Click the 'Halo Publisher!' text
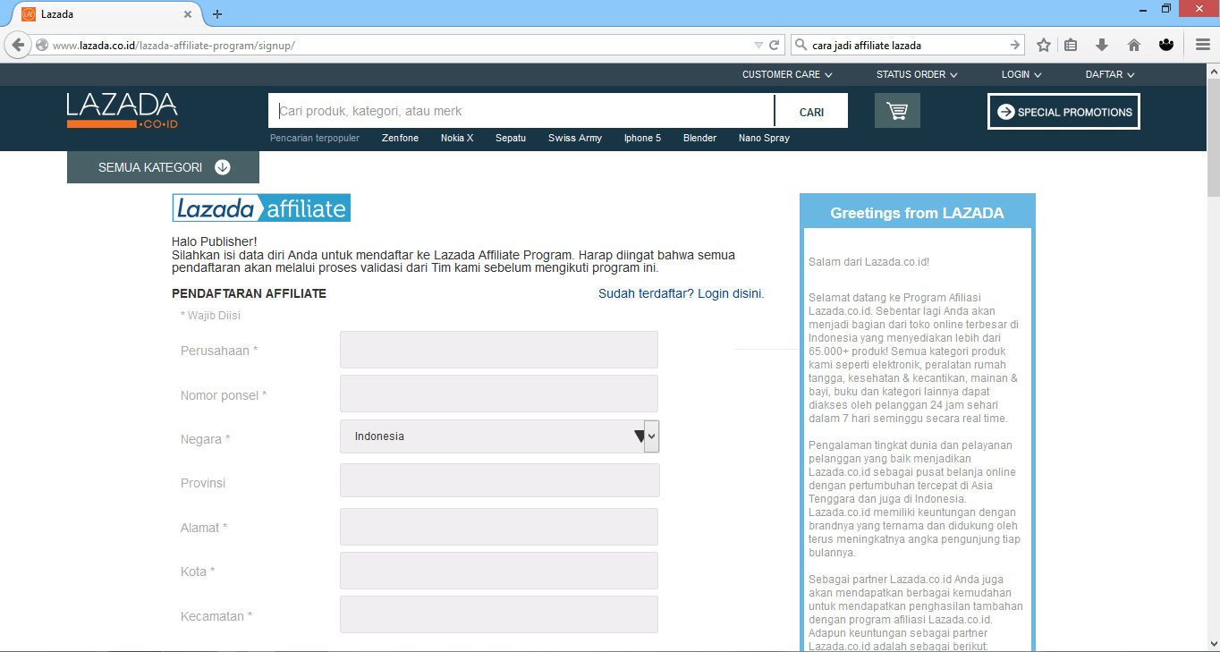 (215, 241)
